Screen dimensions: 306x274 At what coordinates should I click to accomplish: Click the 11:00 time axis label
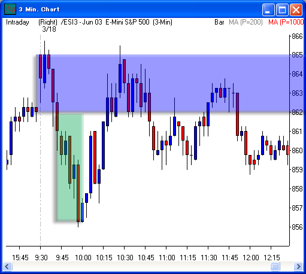[x=167, y=258]
